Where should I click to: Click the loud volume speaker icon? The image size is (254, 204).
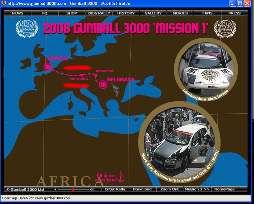point(91,189)
